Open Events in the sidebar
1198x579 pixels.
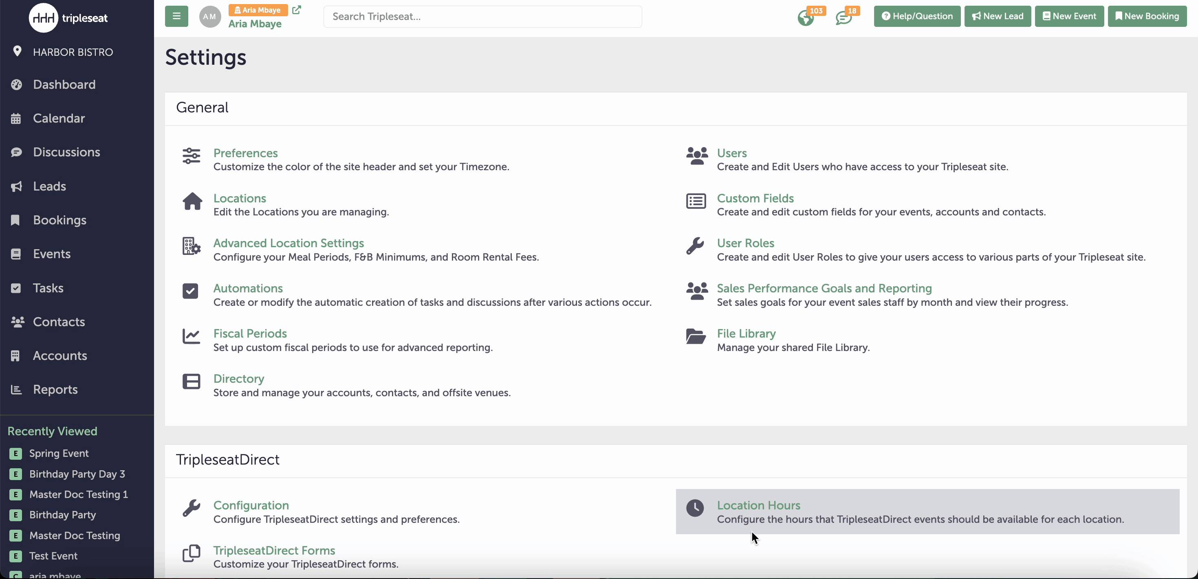52,254
